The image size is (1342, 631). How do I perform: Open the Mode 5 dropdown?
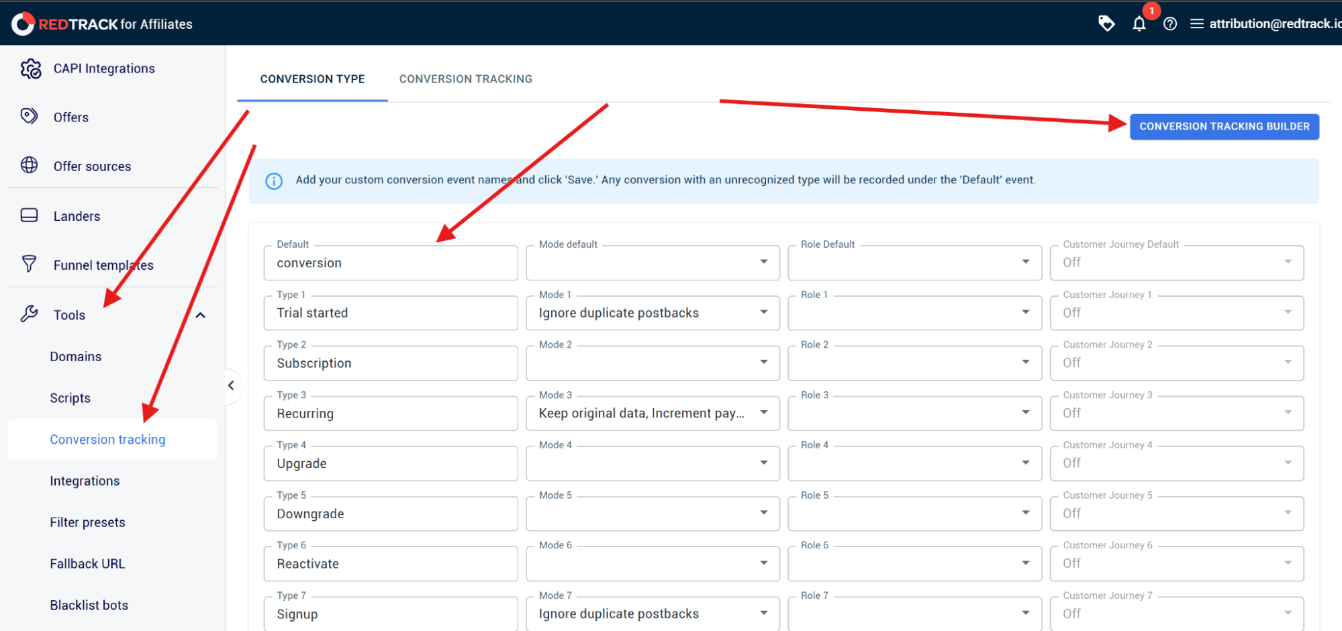[x=653, y=514]
